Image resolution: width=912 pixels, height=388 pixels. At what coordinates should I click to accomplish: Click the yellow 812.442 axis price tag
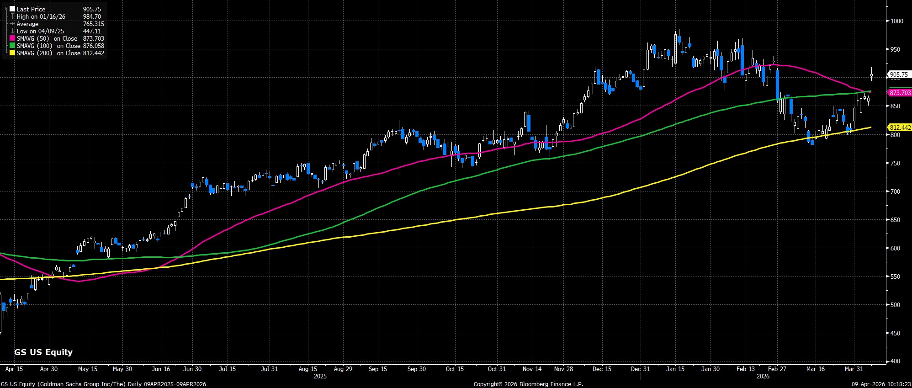[899, 128]
